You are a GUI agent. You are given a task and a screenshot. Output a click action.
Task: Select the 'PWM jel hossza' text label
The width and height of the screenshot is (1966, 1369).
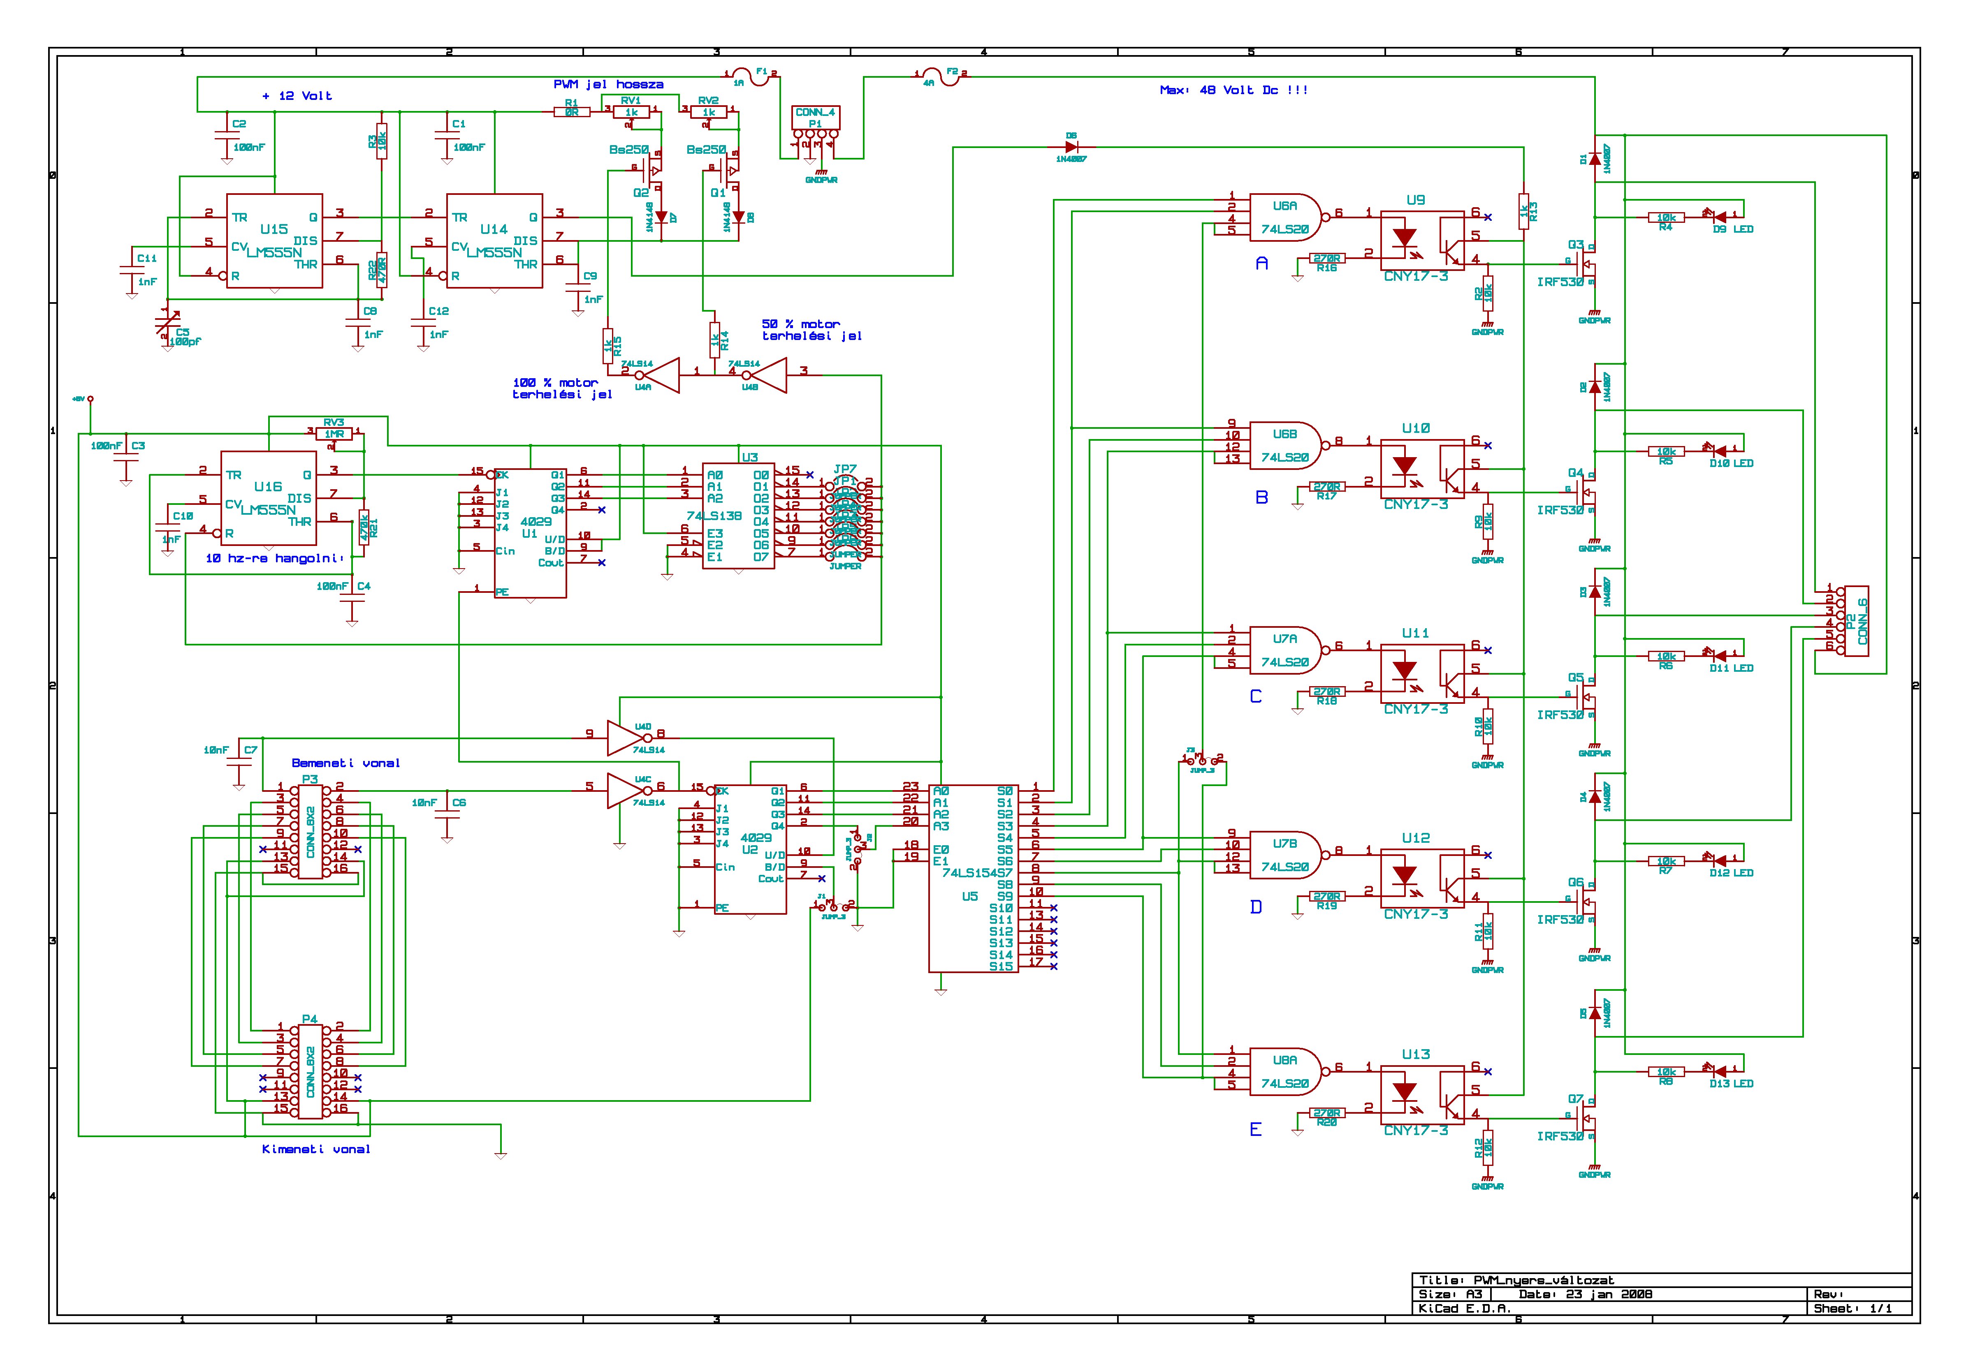point(608,84)
